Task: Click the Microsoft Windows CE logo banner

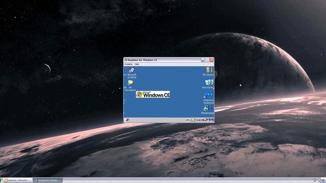Action: click(x=153, y=95)
